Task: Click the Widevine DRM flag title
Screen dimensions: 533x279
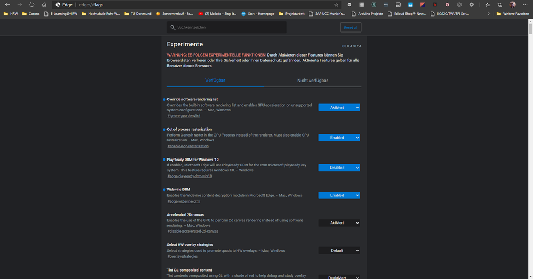Action: 178,189
